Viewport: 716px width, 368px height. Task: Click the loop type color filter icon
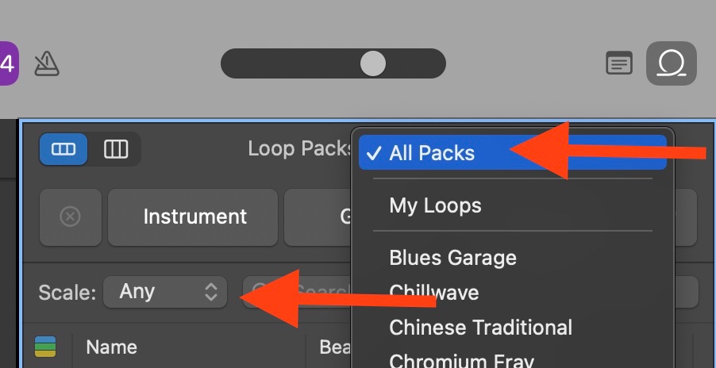(45, 347)
